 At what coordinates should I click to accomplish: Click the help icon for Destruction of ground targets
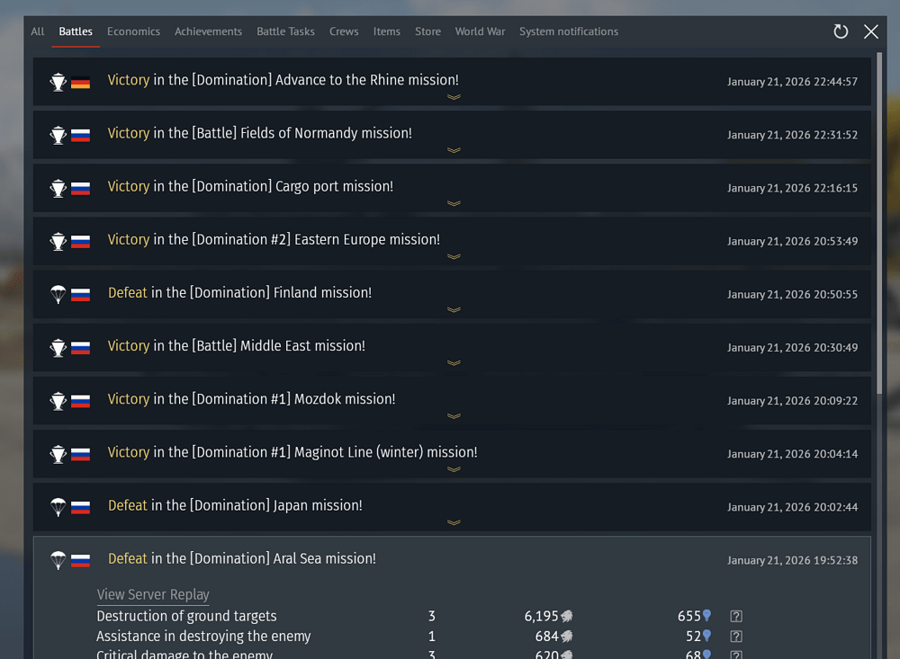click(736, 617)
